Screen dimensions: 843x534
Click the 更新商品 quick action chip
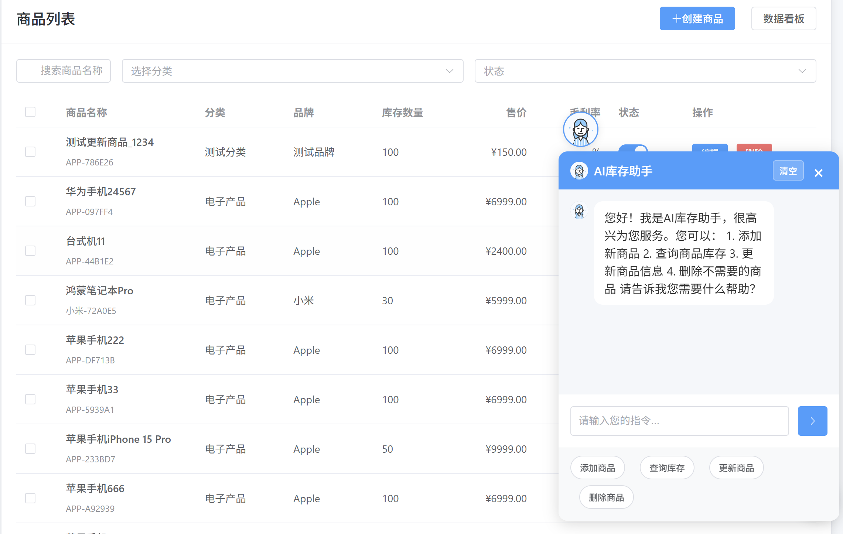point(736,467)
